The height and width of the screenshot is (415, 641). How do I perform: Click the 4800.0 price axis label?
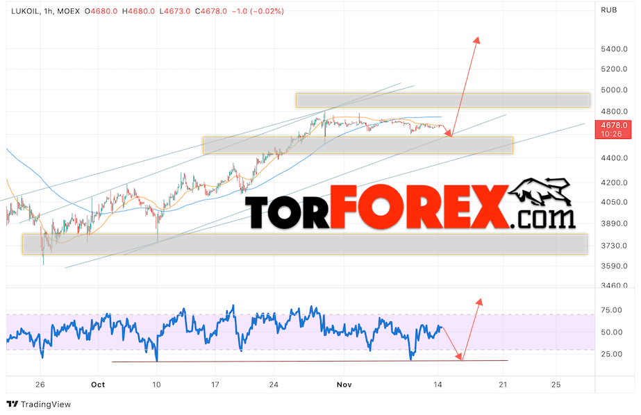[614, 111]
